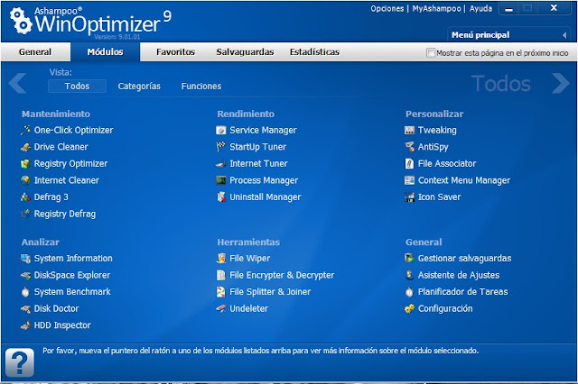Click the System Information icon

tap(25, 258)
